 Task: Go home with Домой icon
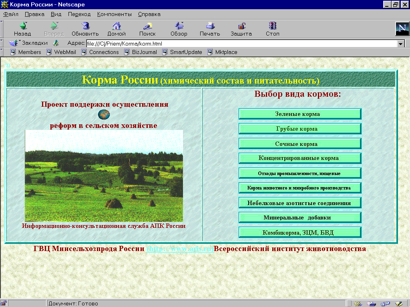coord(117,26)
